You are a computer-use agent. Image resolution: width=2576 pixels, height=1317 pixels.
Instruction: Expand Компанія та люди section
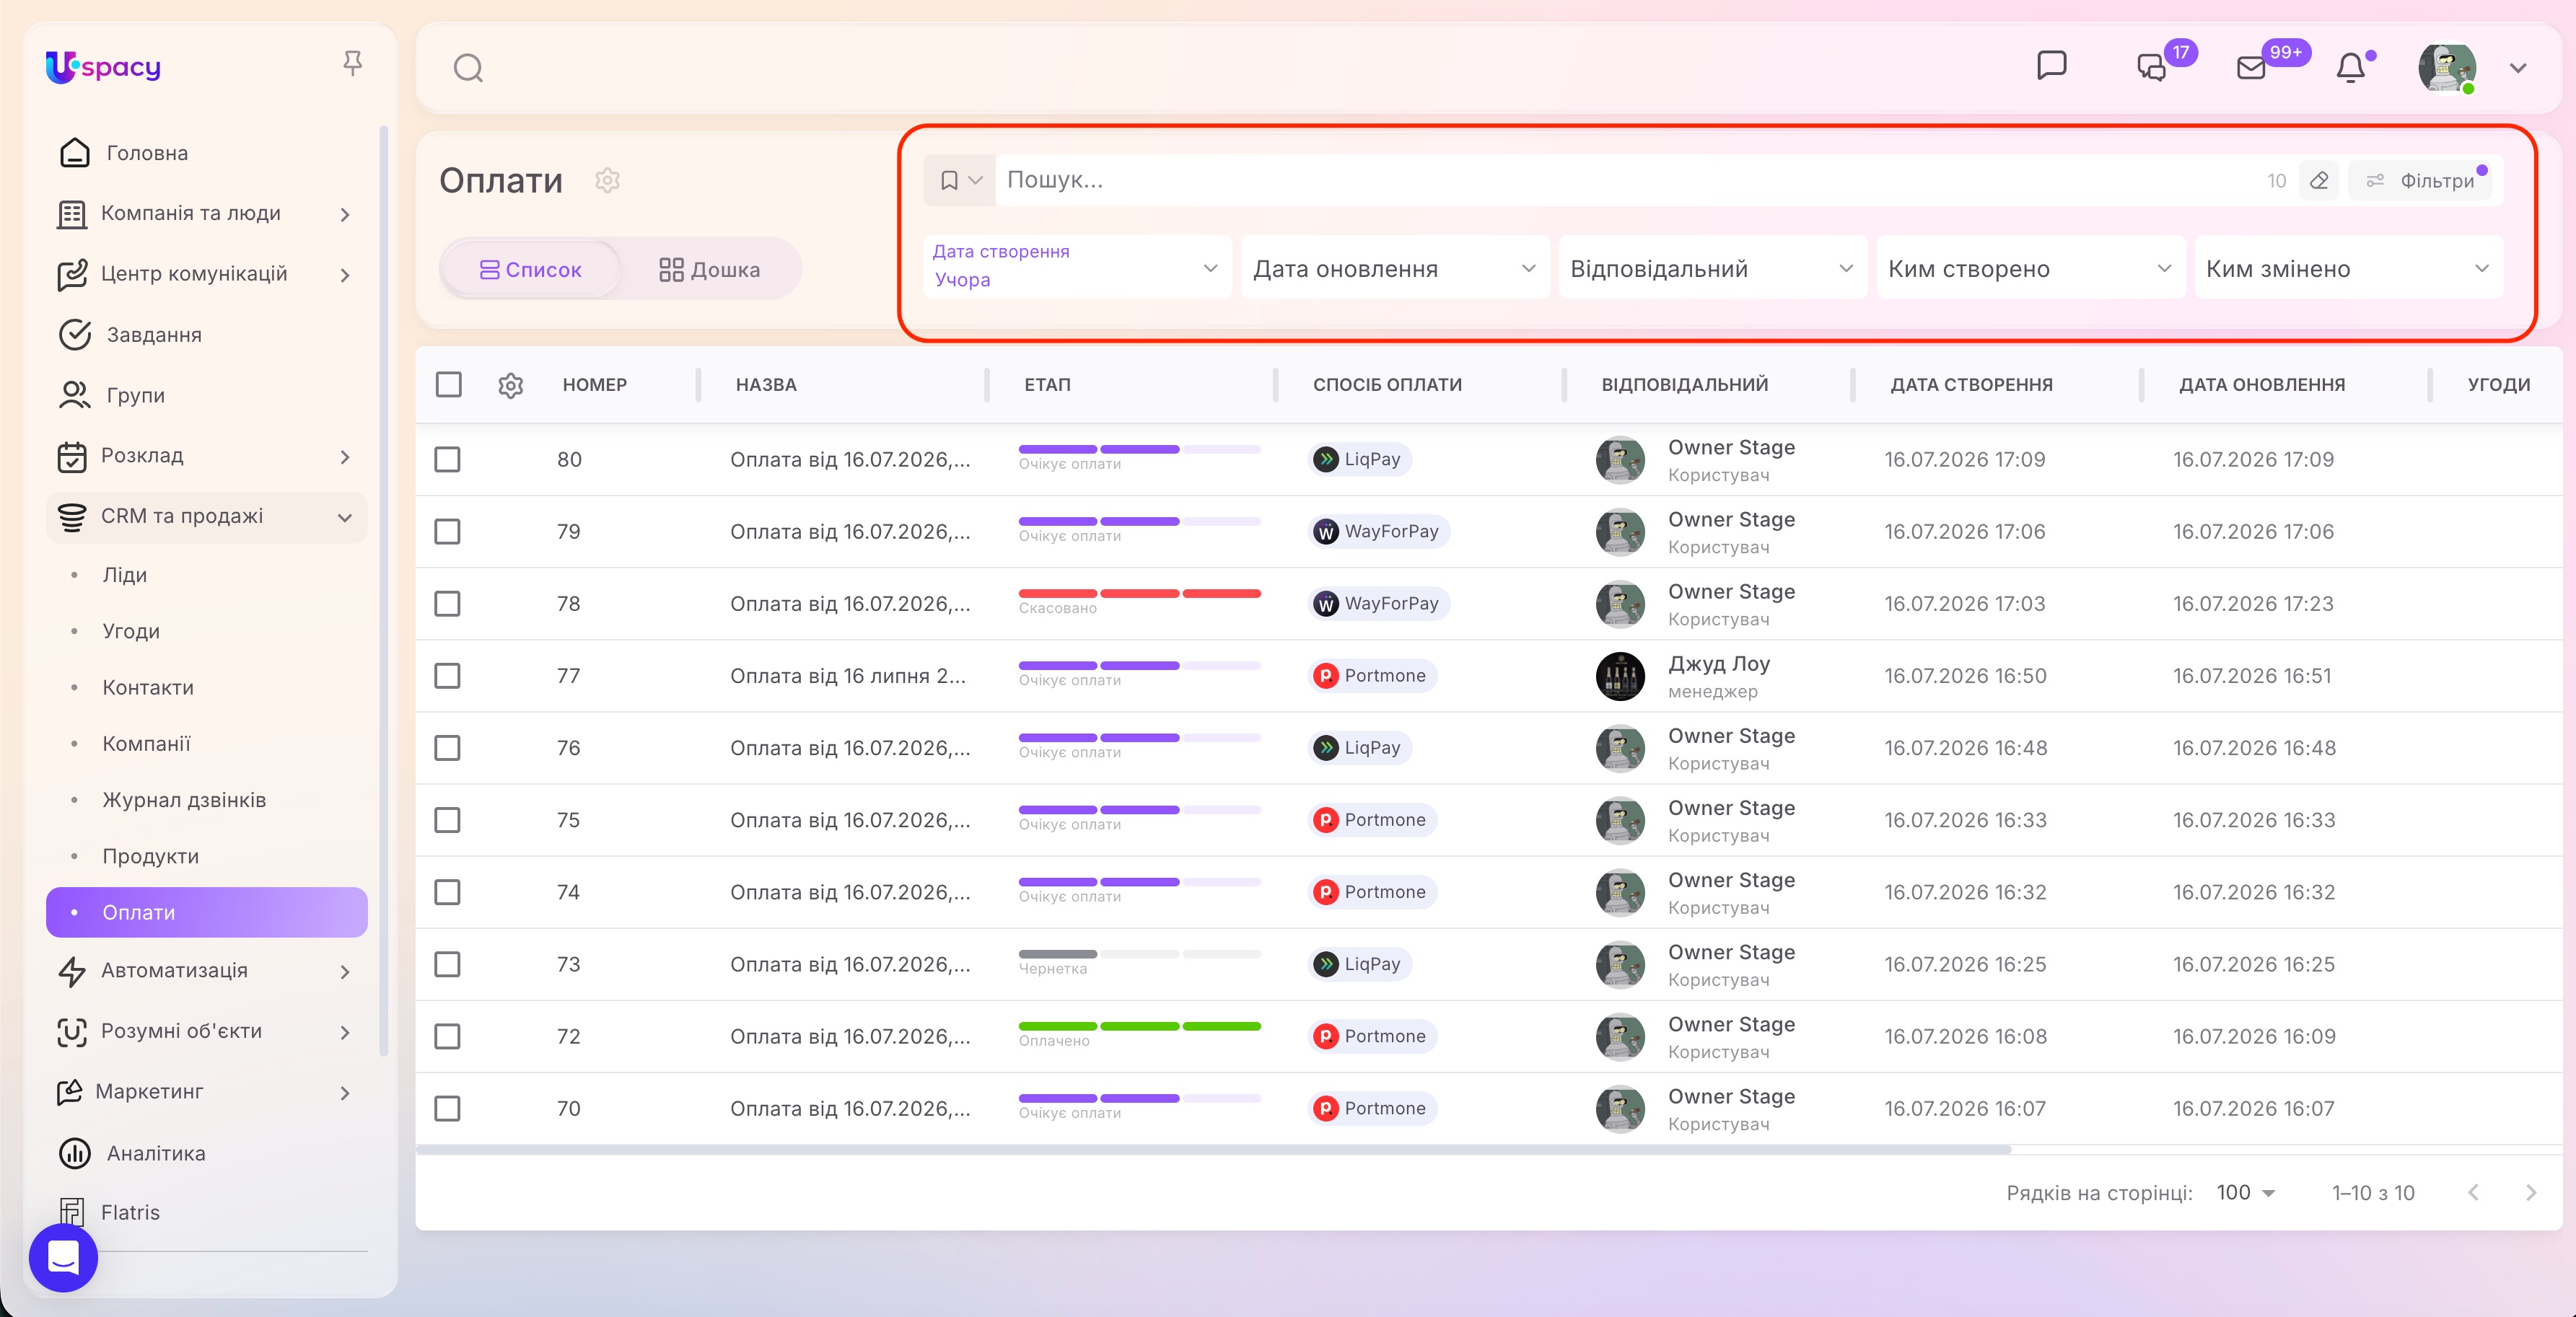pyautogui.click(x=206, y=213)
